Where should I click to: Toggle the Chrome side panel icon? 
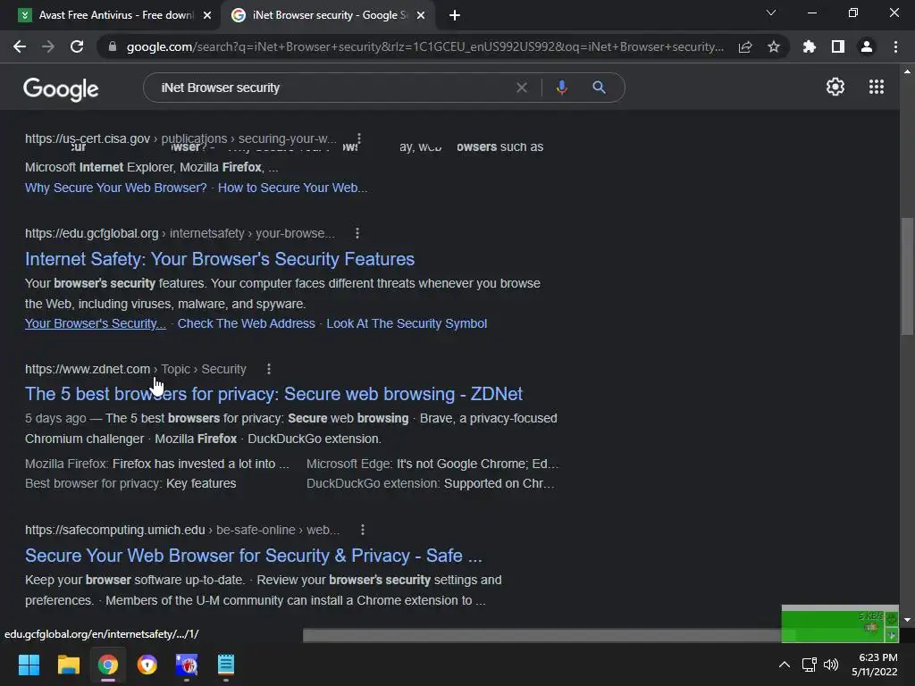838,46
